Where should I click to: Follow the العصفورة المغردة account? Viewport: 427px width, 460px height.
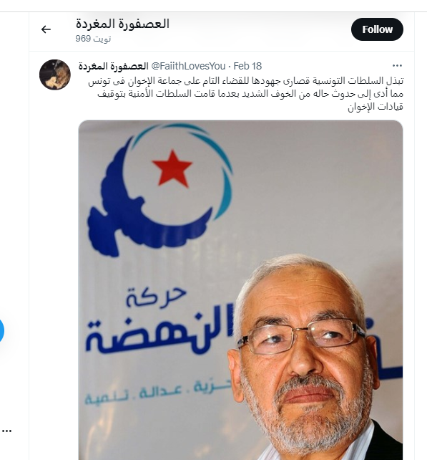[377, 29]
